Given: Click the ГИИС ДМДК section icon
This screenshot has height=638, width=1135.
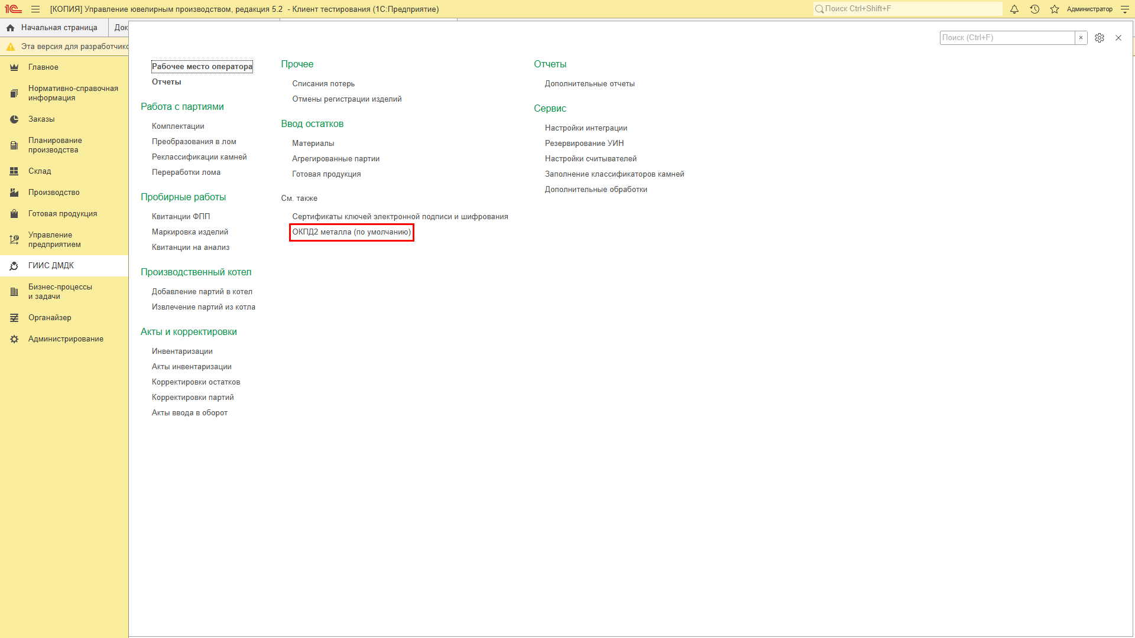Looking at the screenshot, I should point(14,266).
